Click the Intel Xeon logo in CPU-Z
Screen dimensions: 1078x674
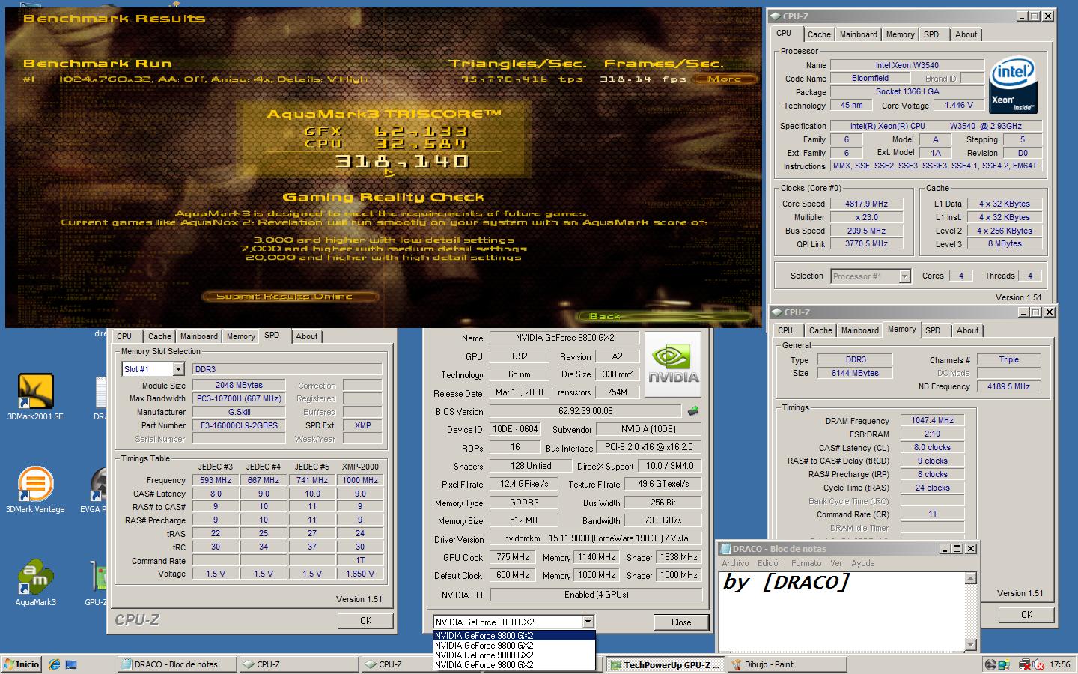1013,85
